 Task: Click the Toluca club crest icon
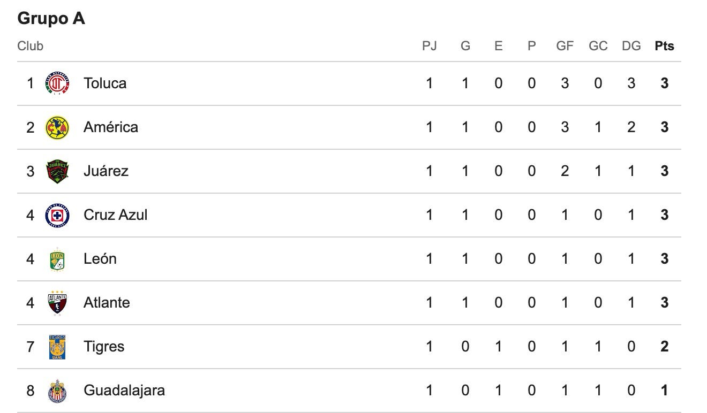click(57, 83)
